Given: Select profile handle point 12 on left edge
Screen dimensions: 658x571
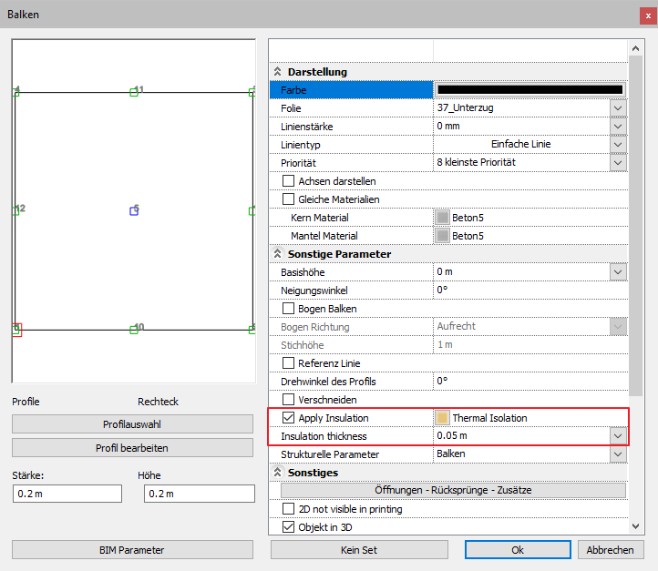Looking at the screenshot, I should click(x=15, y=210).
